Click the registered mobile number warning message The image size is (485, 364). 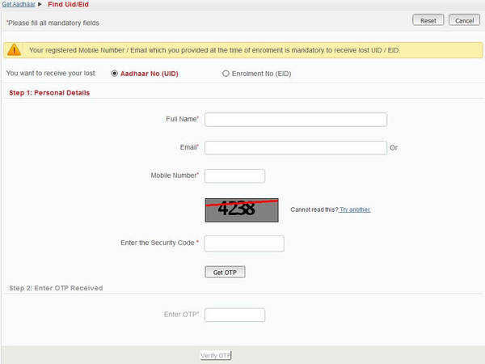point(214,50)
